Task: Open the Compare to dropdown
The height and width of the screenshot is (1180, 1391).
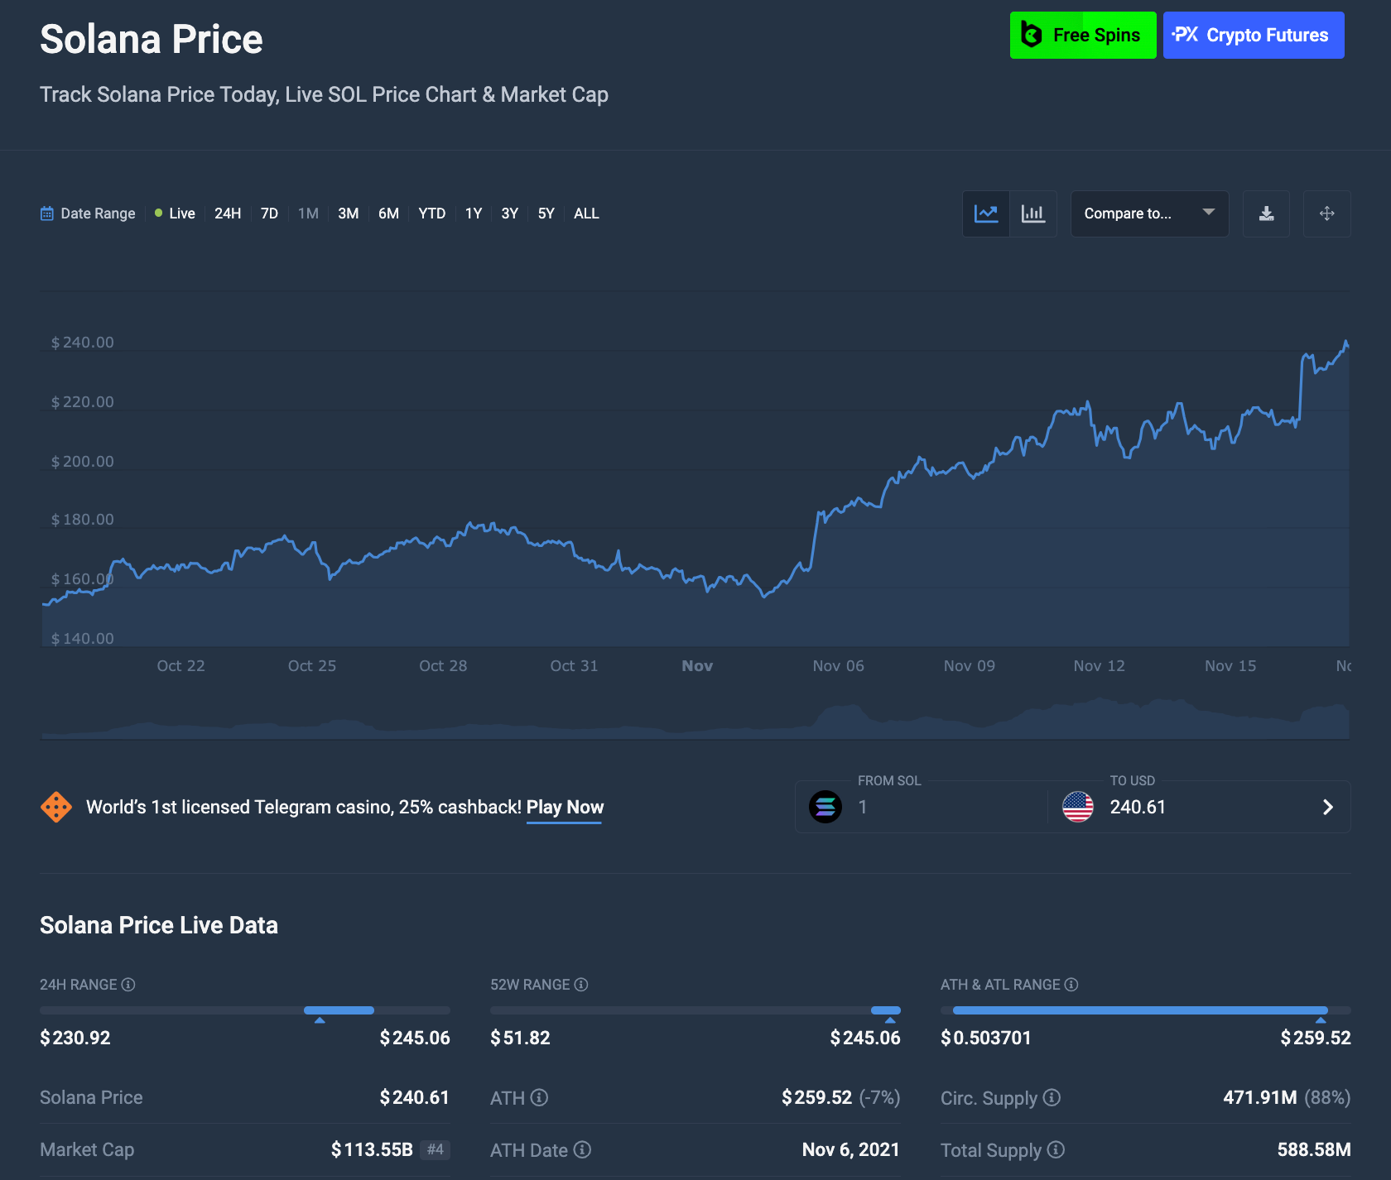Action: [1150, 213]
